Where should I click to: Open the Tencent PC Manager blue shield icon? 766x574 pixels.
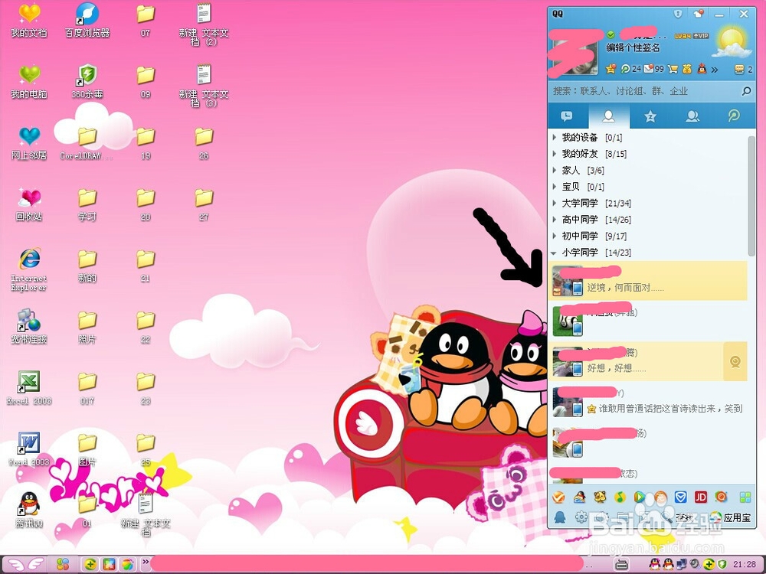click(x=680, y=497)
